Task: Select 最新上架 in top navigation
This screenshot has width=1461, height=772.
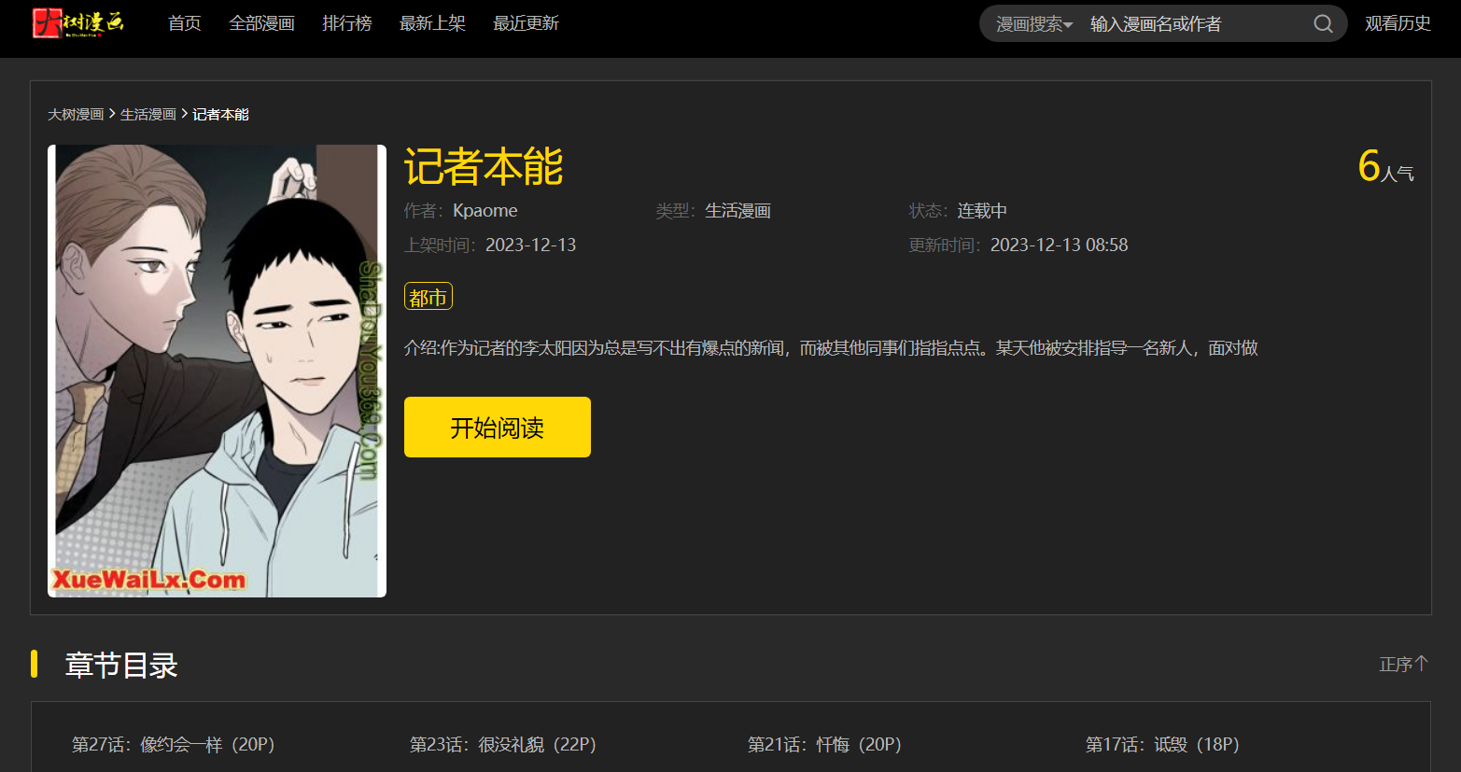Action: coord(432,23)
